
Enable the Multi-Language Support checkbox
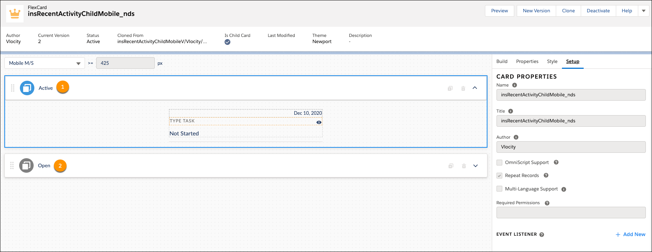499,189
